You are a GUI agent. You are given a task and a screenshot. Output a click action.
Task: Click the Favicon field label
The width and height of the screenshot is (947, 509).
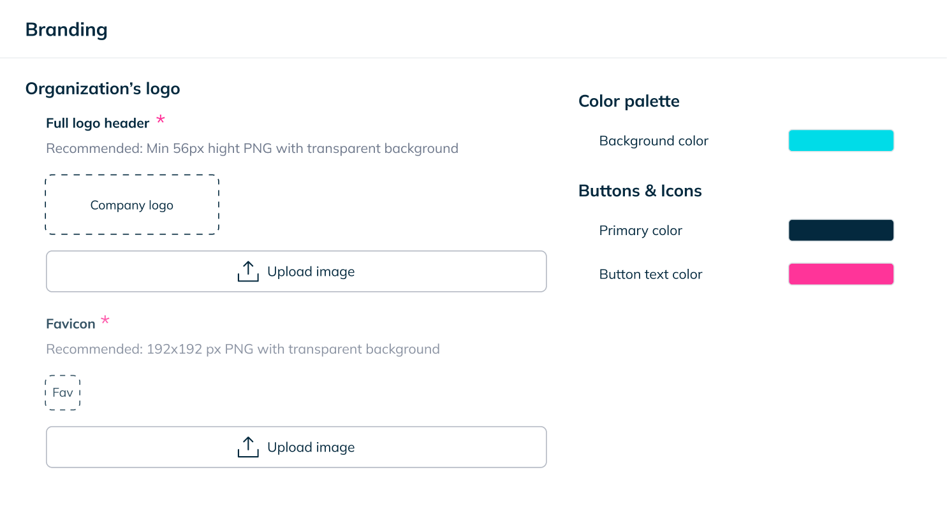click(x=71, y=324)
